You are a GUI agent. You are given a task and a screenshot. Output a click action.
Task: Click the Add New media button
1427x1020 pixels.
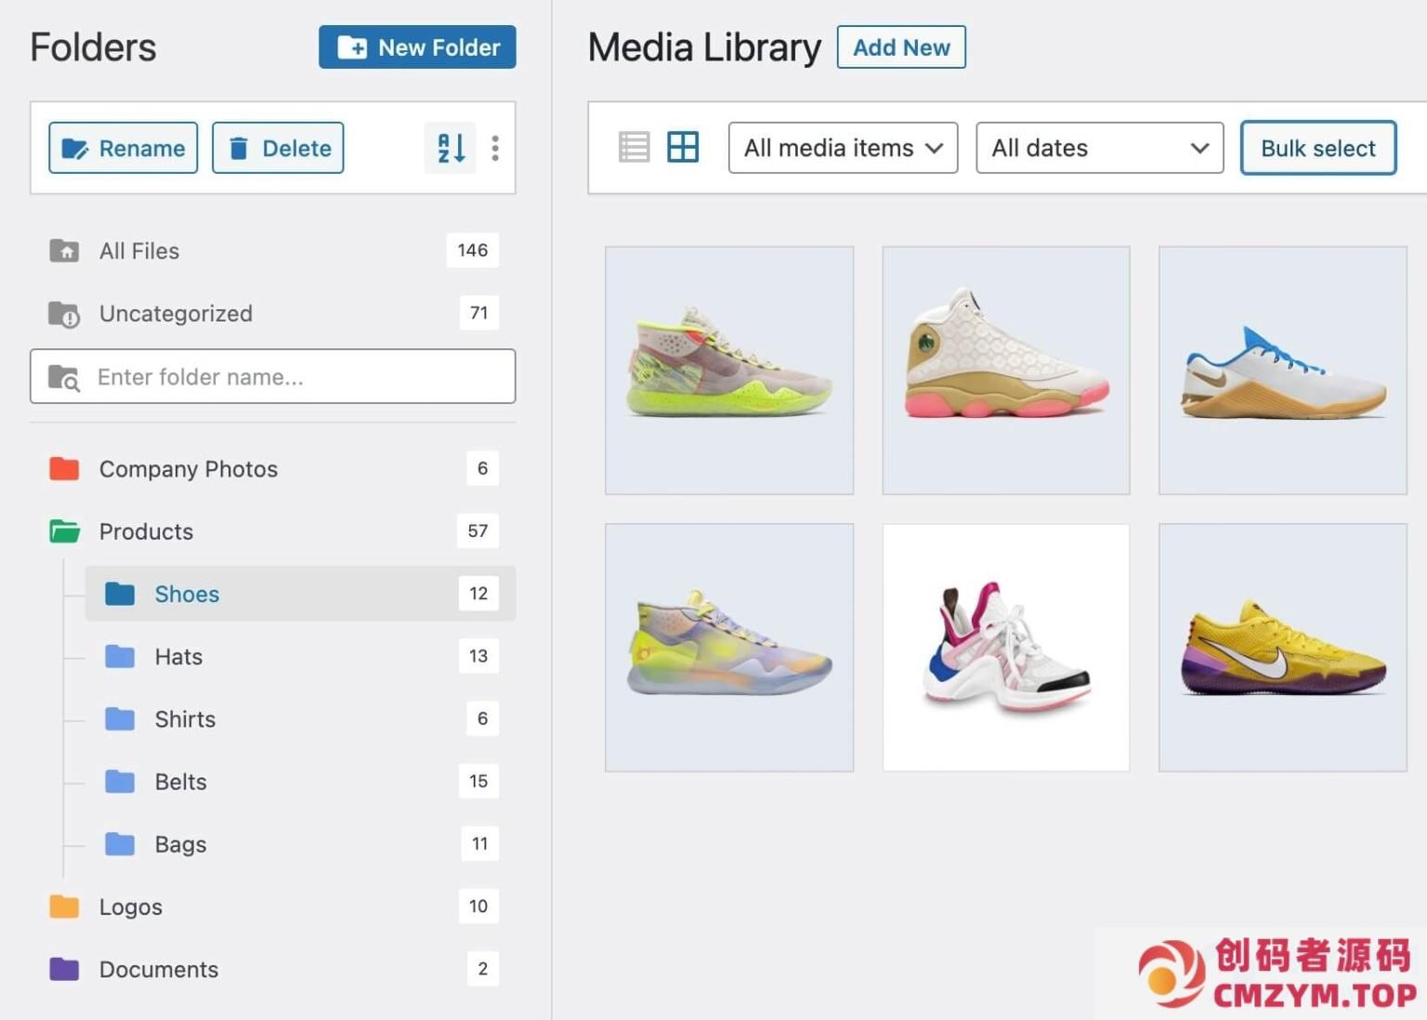pyautogui.click(x=900, y=47)
